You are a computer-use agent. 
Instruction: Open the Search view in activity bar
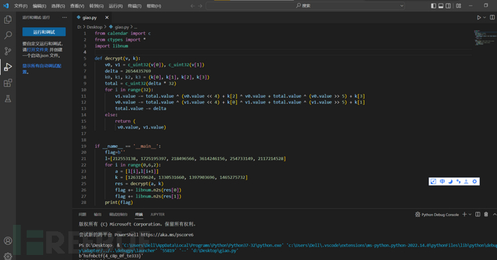pos(8,35)
